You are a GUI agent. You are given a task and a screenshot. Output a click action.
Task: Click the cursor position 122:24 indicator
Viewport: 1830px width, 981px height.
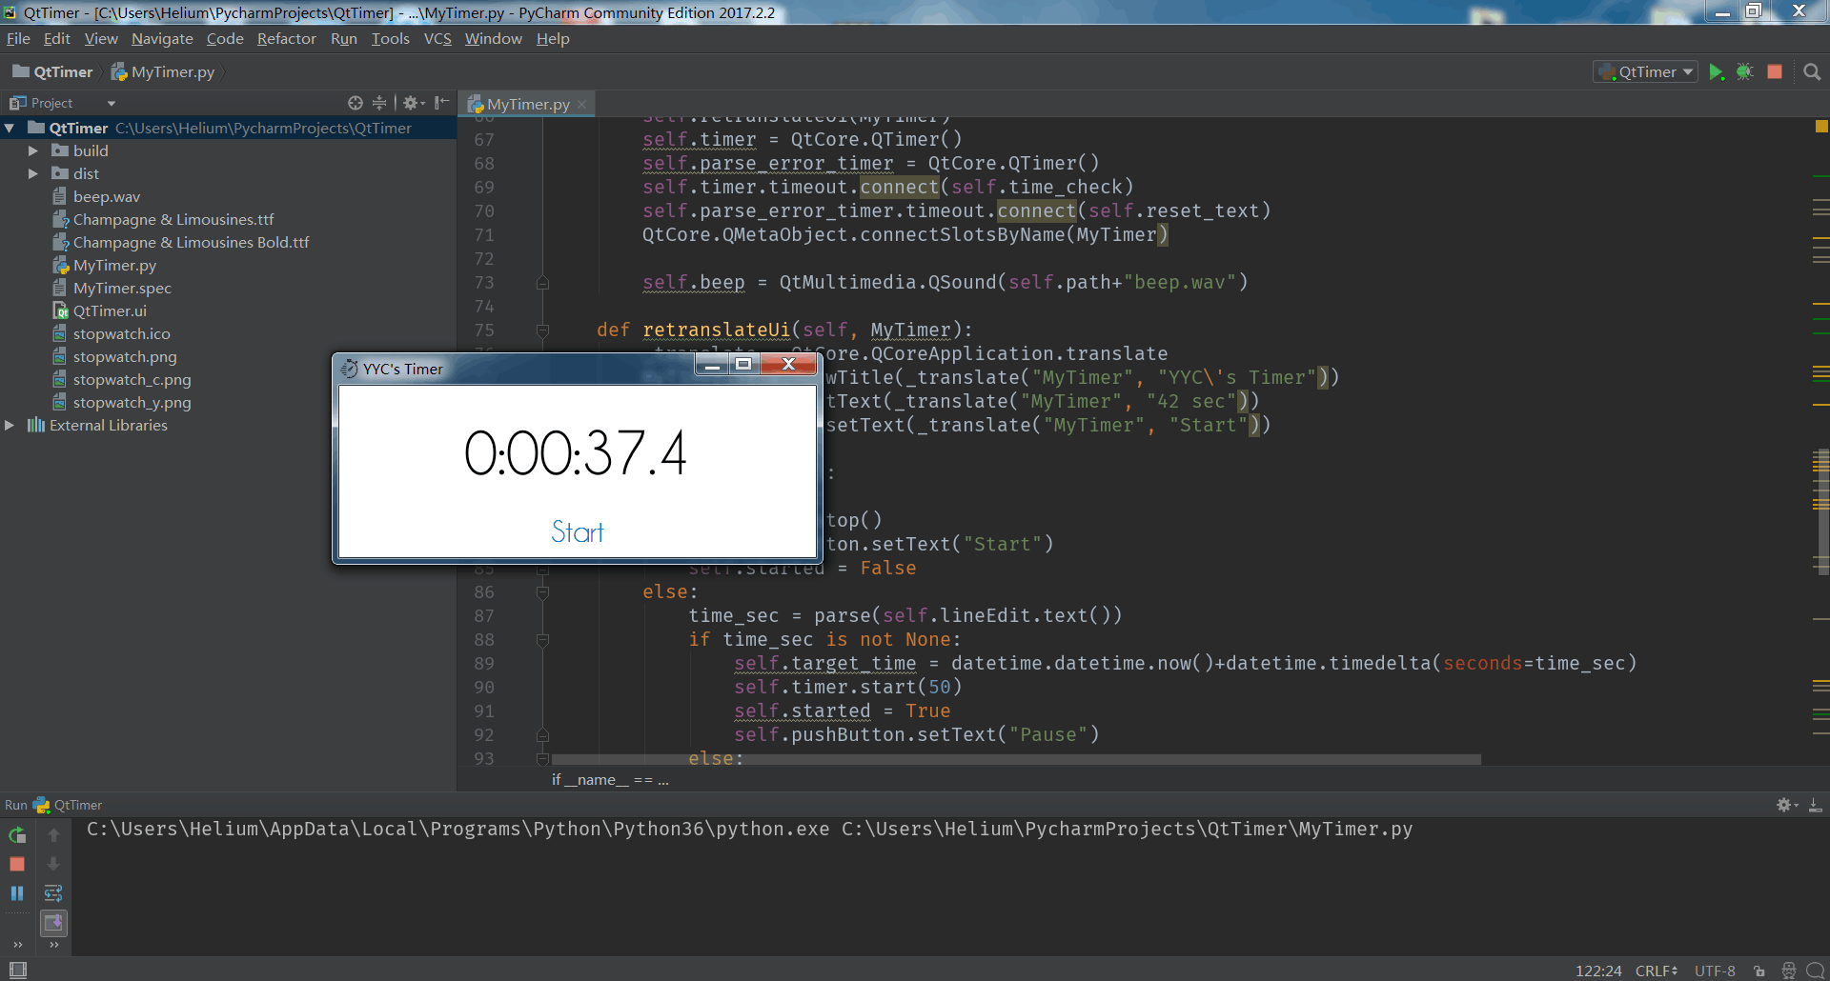(x=1598, y=971)
